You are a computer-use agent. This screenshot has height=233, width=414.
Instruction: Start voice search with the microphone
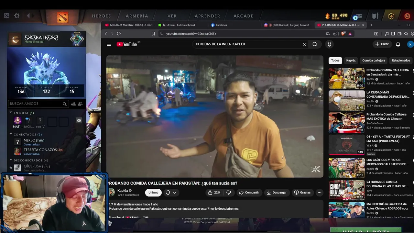(329, 44)
